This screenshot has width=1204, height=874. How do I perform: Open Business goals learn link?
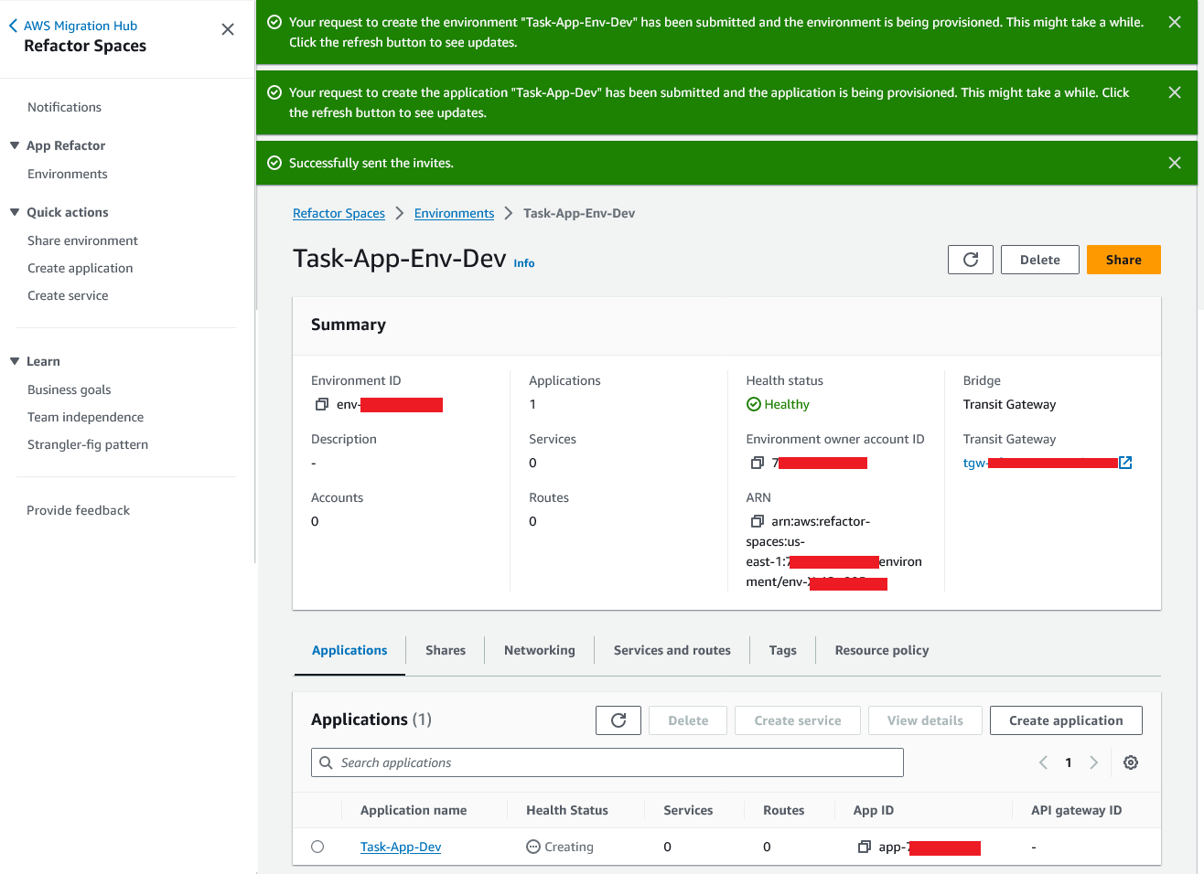pos(70,389)
